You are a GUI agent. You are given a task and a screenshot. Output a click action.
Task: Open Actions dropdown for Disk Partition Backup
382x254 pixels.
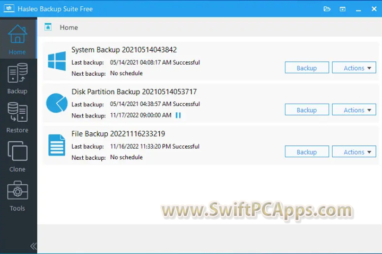coord(354,110)
